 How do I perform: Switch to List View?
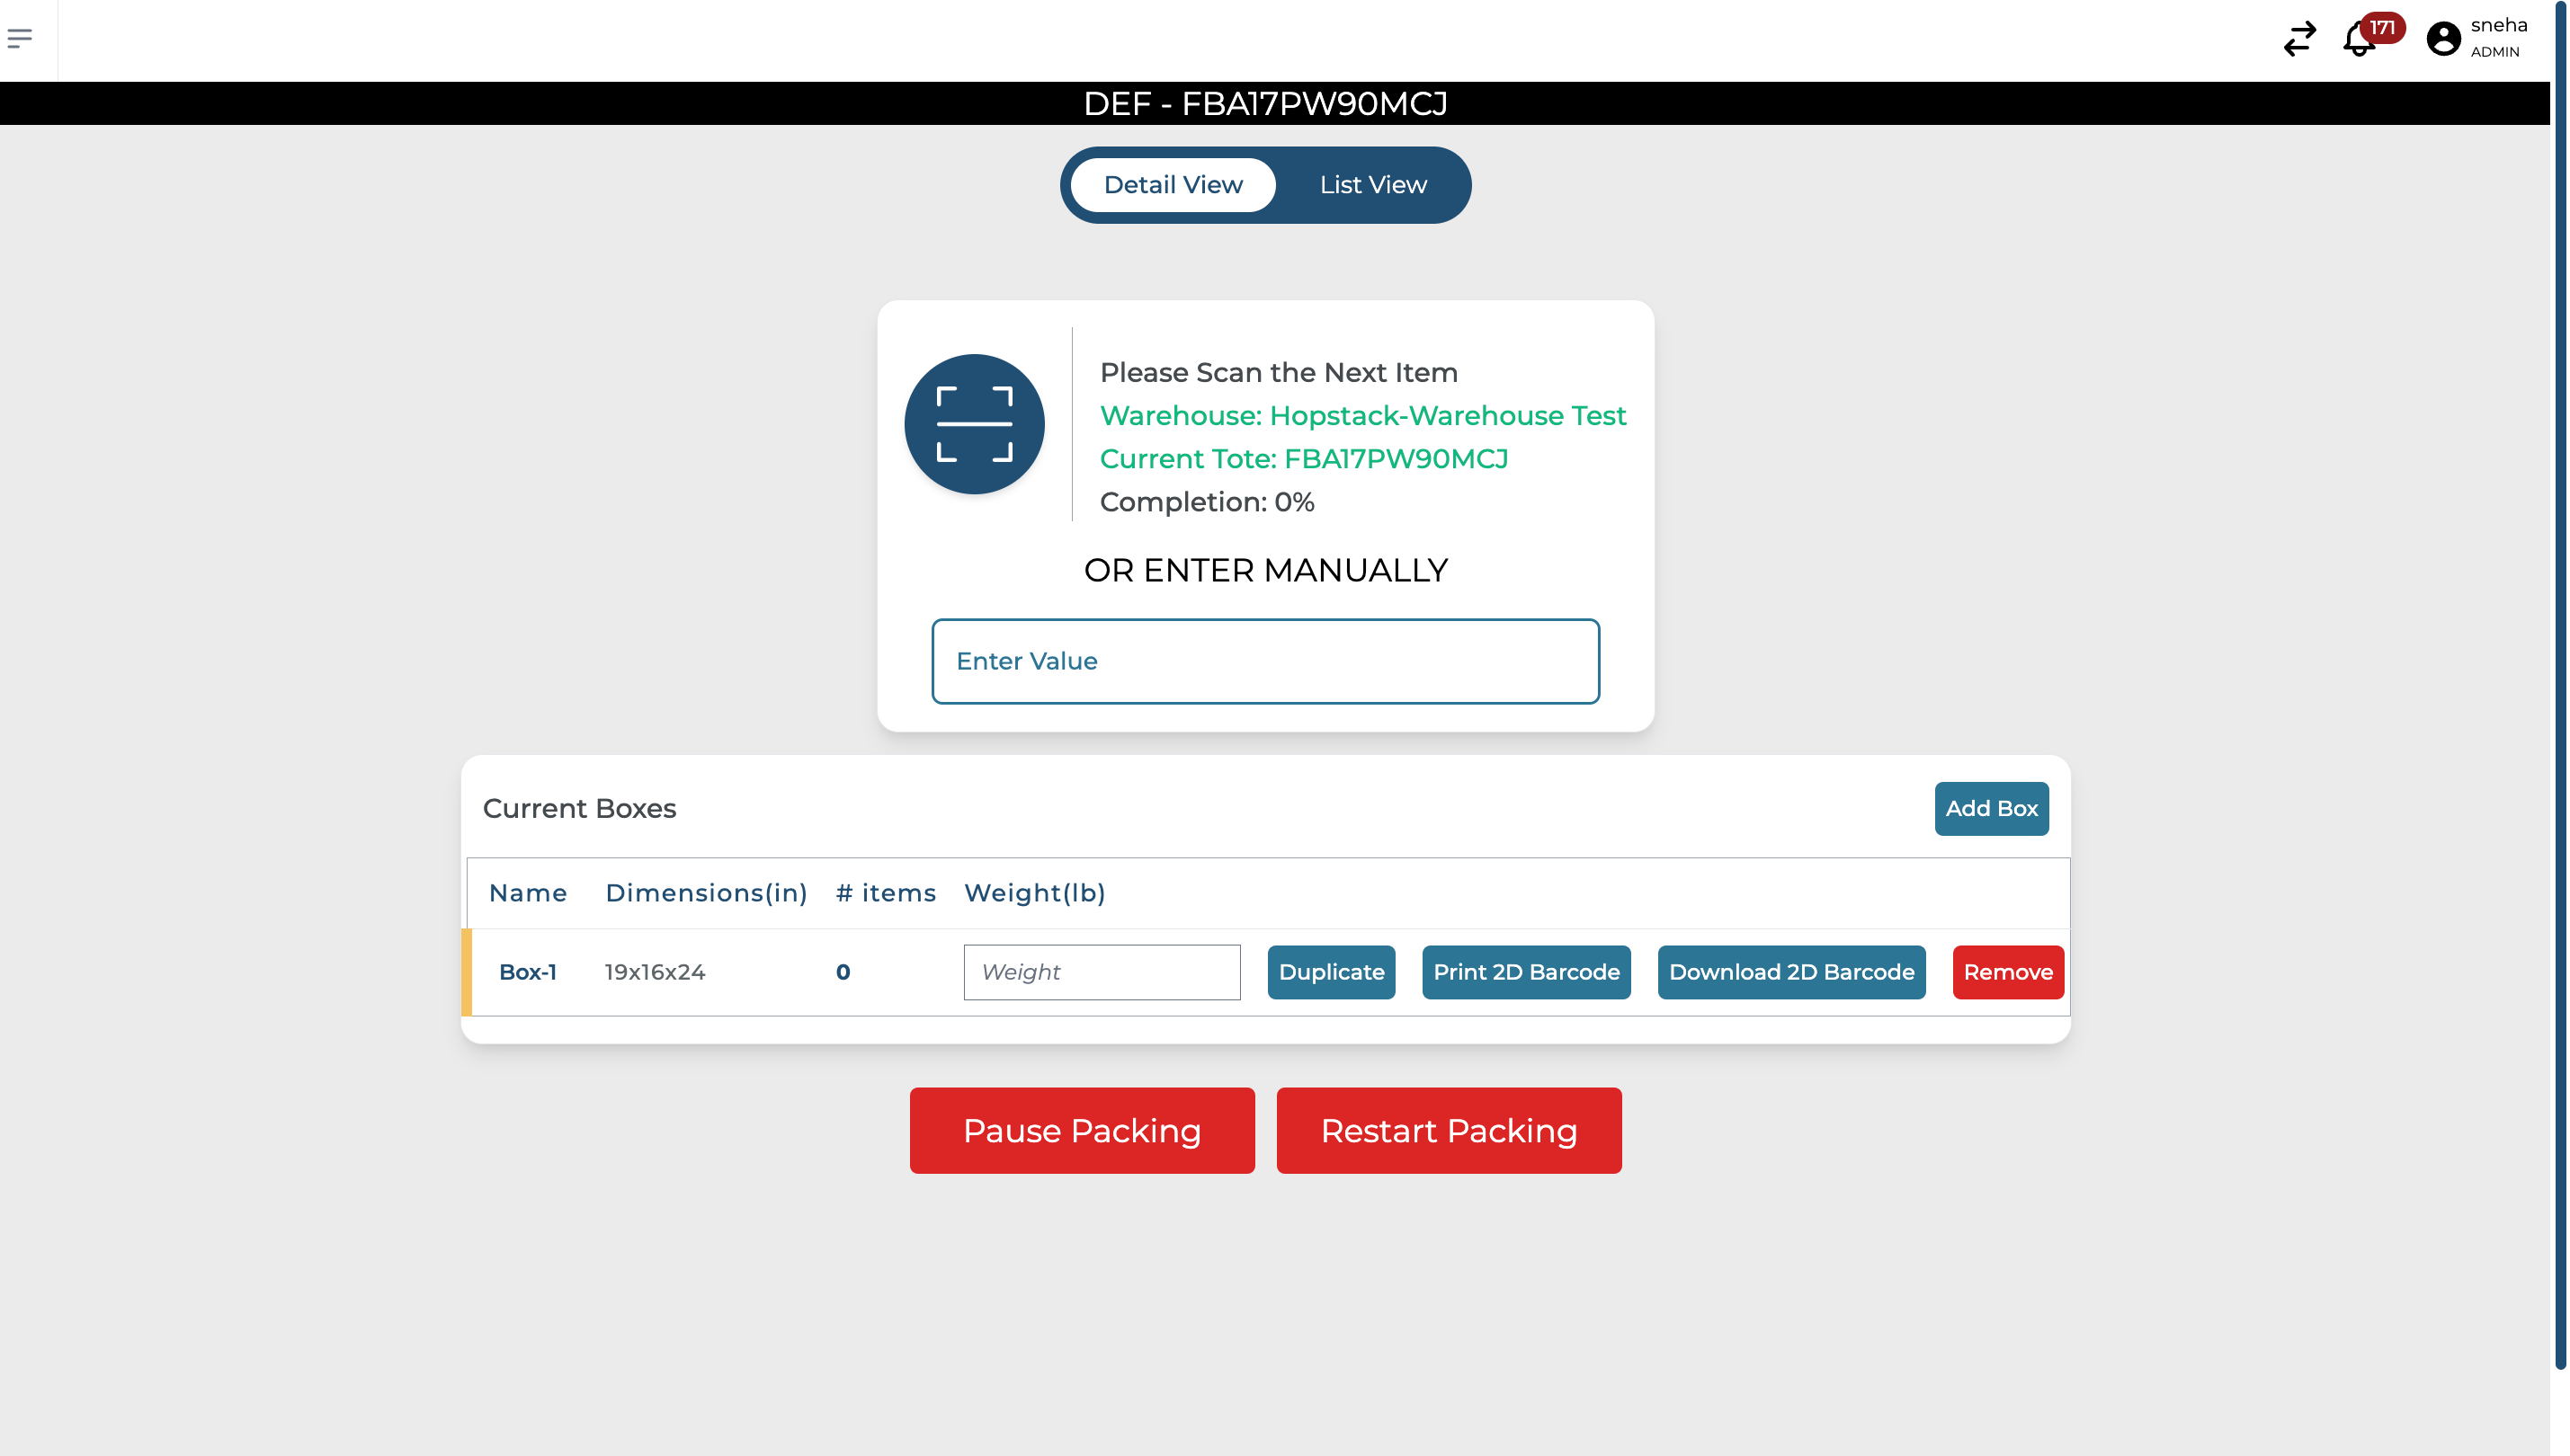(1371, 185)
